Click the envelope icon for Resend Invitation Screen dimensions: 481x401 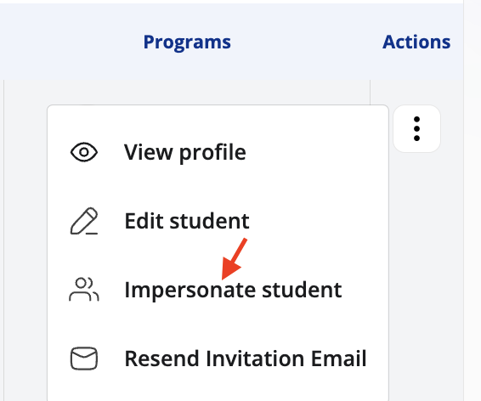pyautogui.click(x=84, y=359)
